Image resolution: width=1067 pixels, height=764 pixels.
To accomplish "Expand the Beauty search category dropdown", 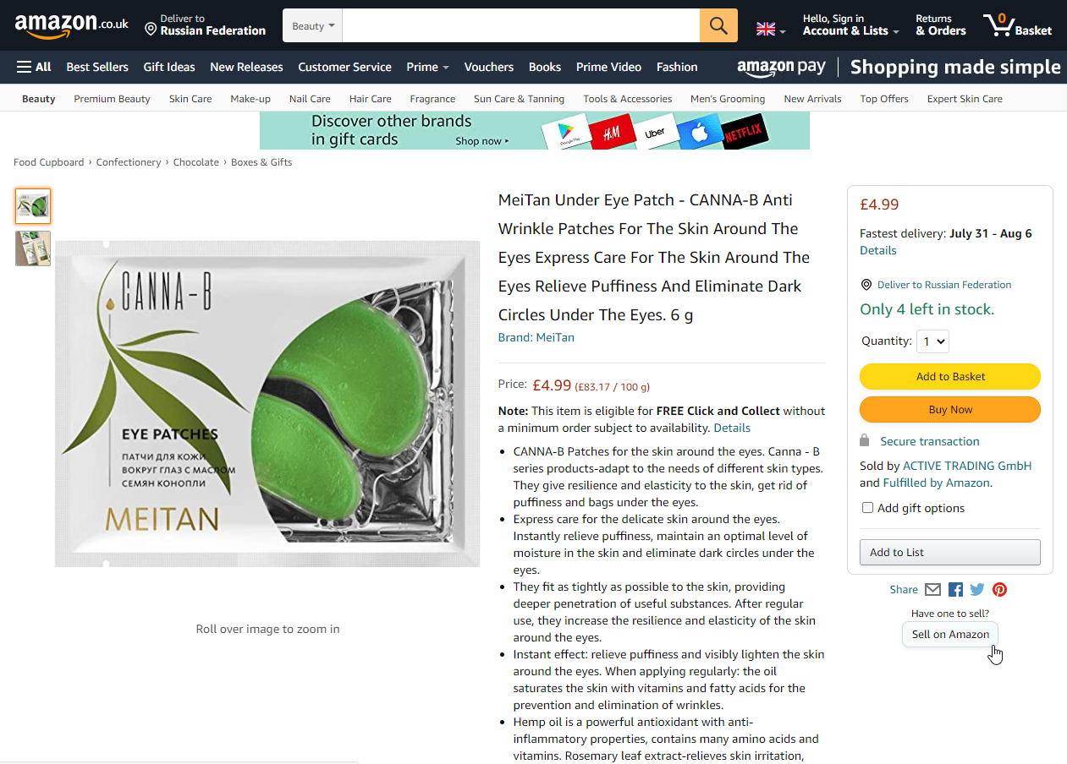I will click(313, 25).
